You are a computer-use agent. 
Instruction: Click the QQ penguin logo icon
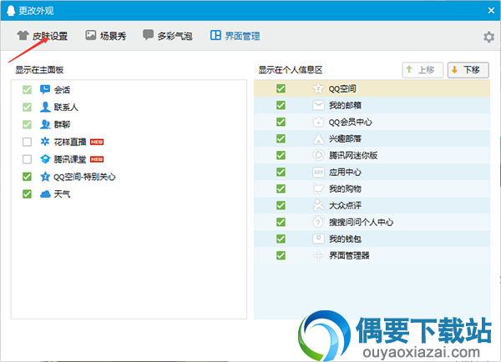click(11, 11)
